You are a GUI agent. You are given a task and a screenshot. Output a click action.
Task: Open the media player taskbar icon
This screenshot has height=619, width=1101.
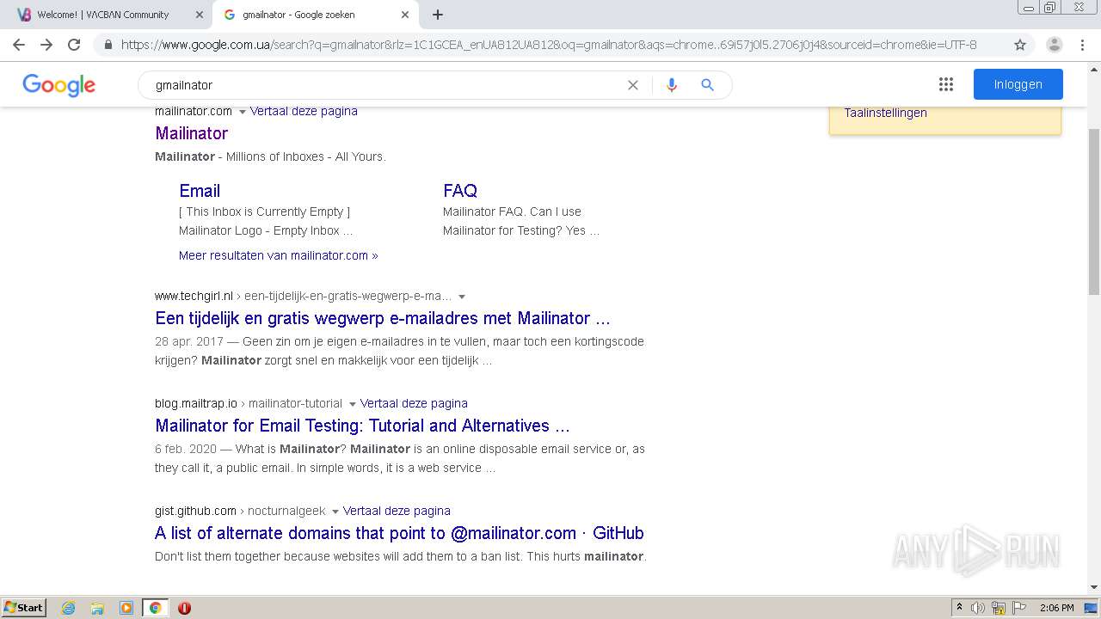point(126,608)
